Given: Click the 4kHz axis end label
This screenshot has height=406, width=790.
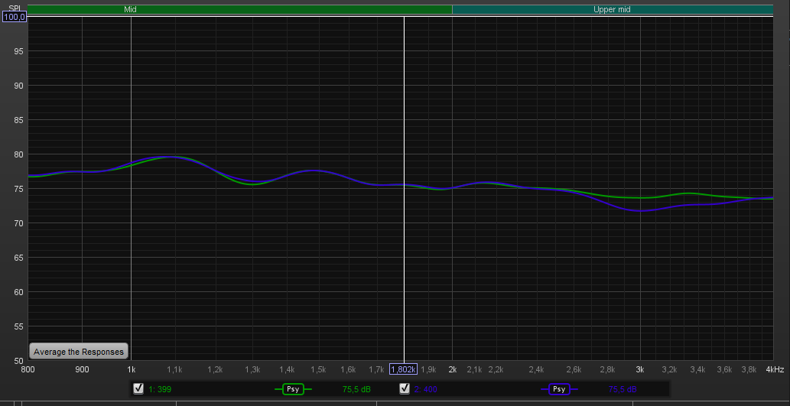Looking at the screenshot, I should click(x=775, y=370).
